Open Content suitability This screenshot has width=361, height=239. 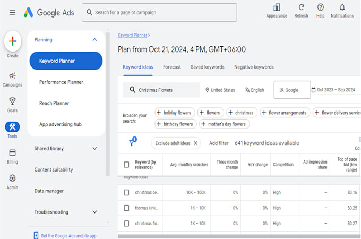(54, 170)
